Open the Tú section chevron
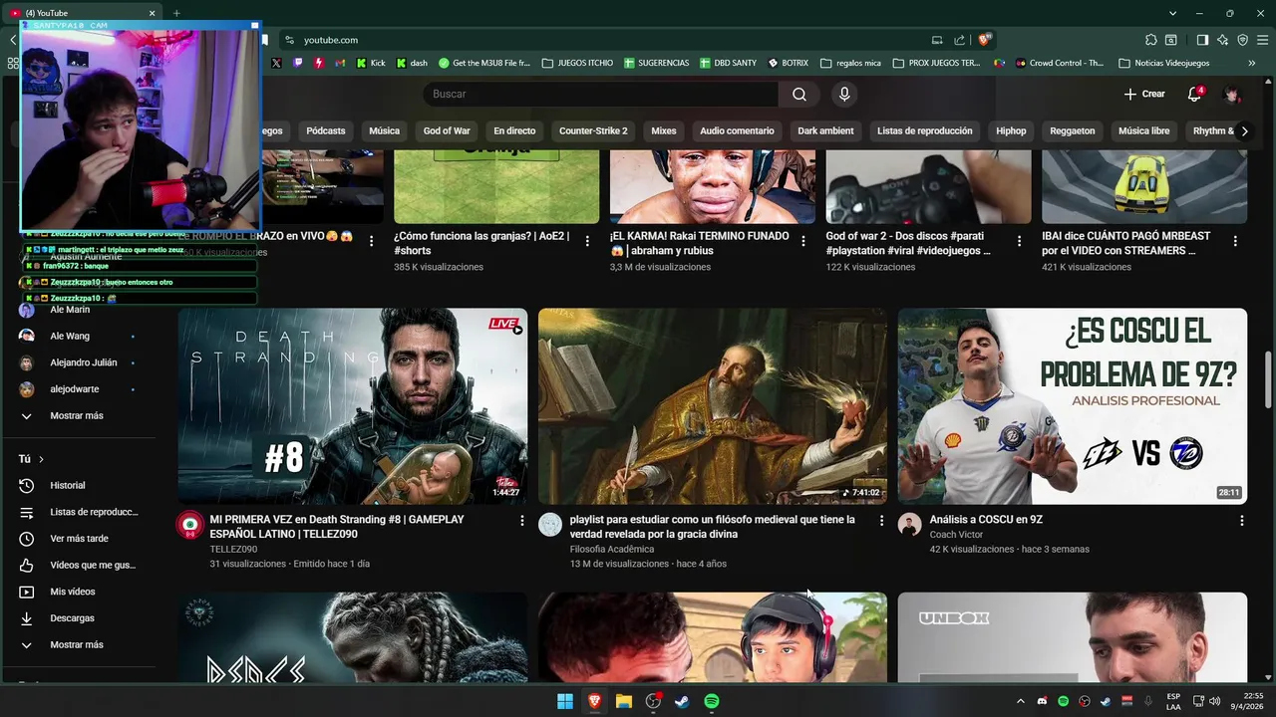This screenshot has width=1276, height=717. (x=41, y=459)
